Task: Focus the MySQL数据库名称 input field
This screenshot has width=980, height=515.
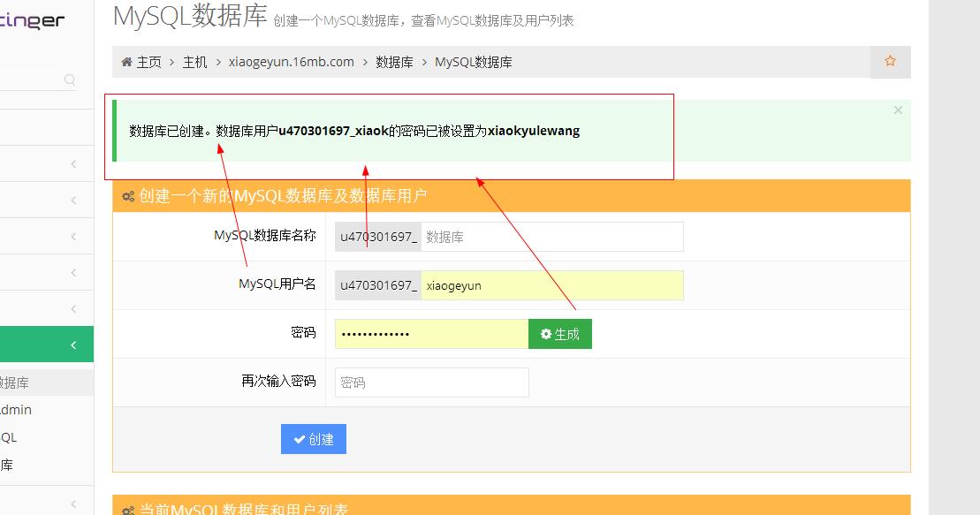Action: 552,237
